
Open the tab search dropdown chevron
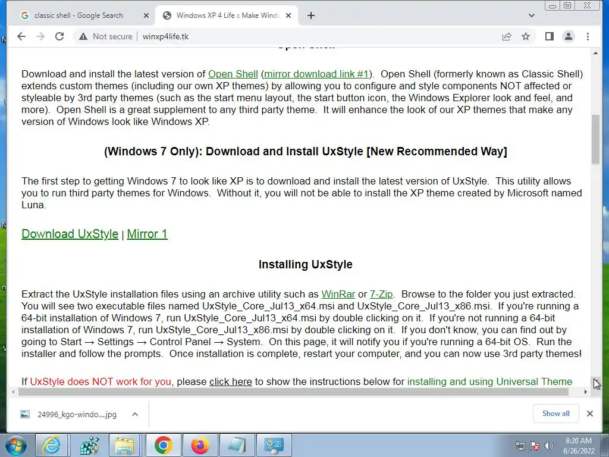coord(532,15)
